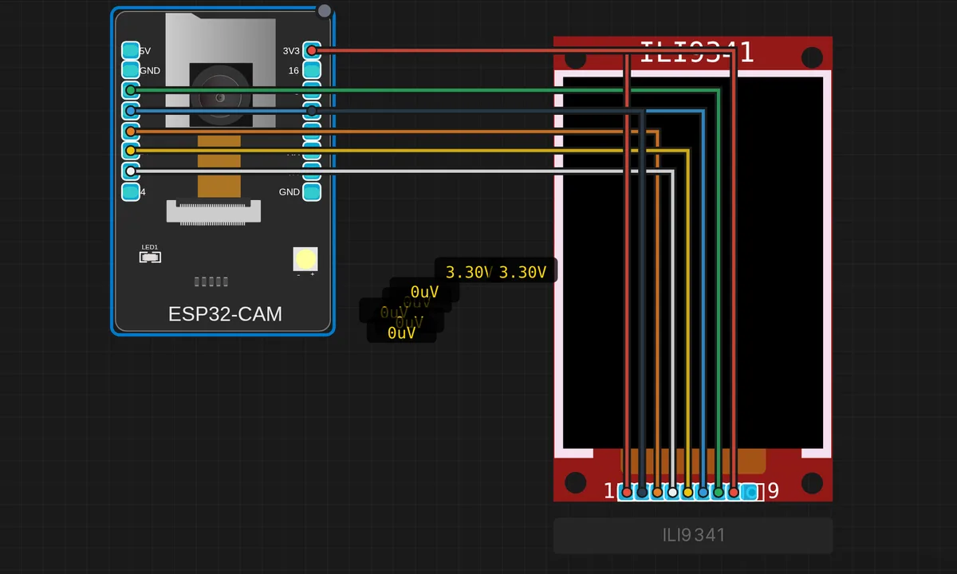Click the gray rotate handle on ESP32-CAM corner
This screenshot has height=574, width=957.
(x=325, y=11)
